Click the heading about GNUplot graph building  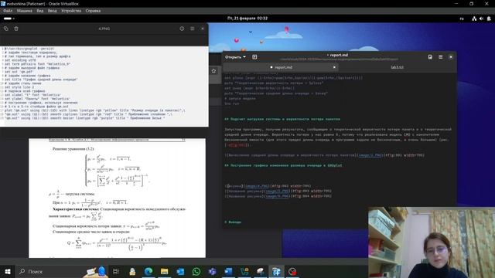pyautogui.click(x=283, y=165)
